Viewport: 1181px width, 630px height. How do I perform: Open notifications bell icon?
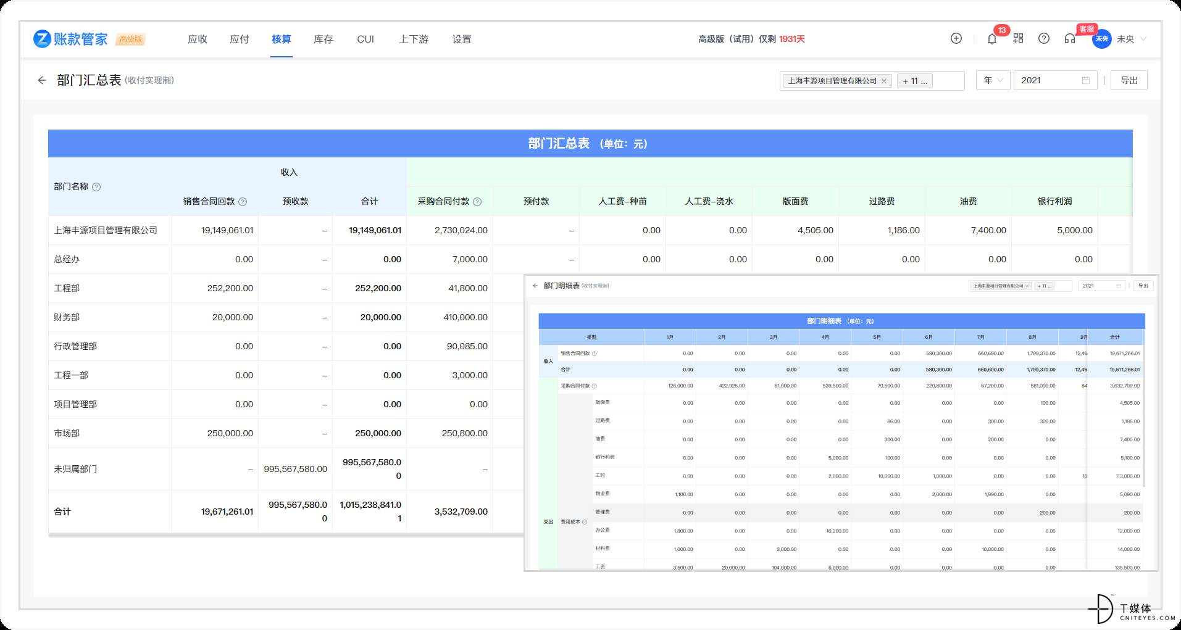click(991, 39)
